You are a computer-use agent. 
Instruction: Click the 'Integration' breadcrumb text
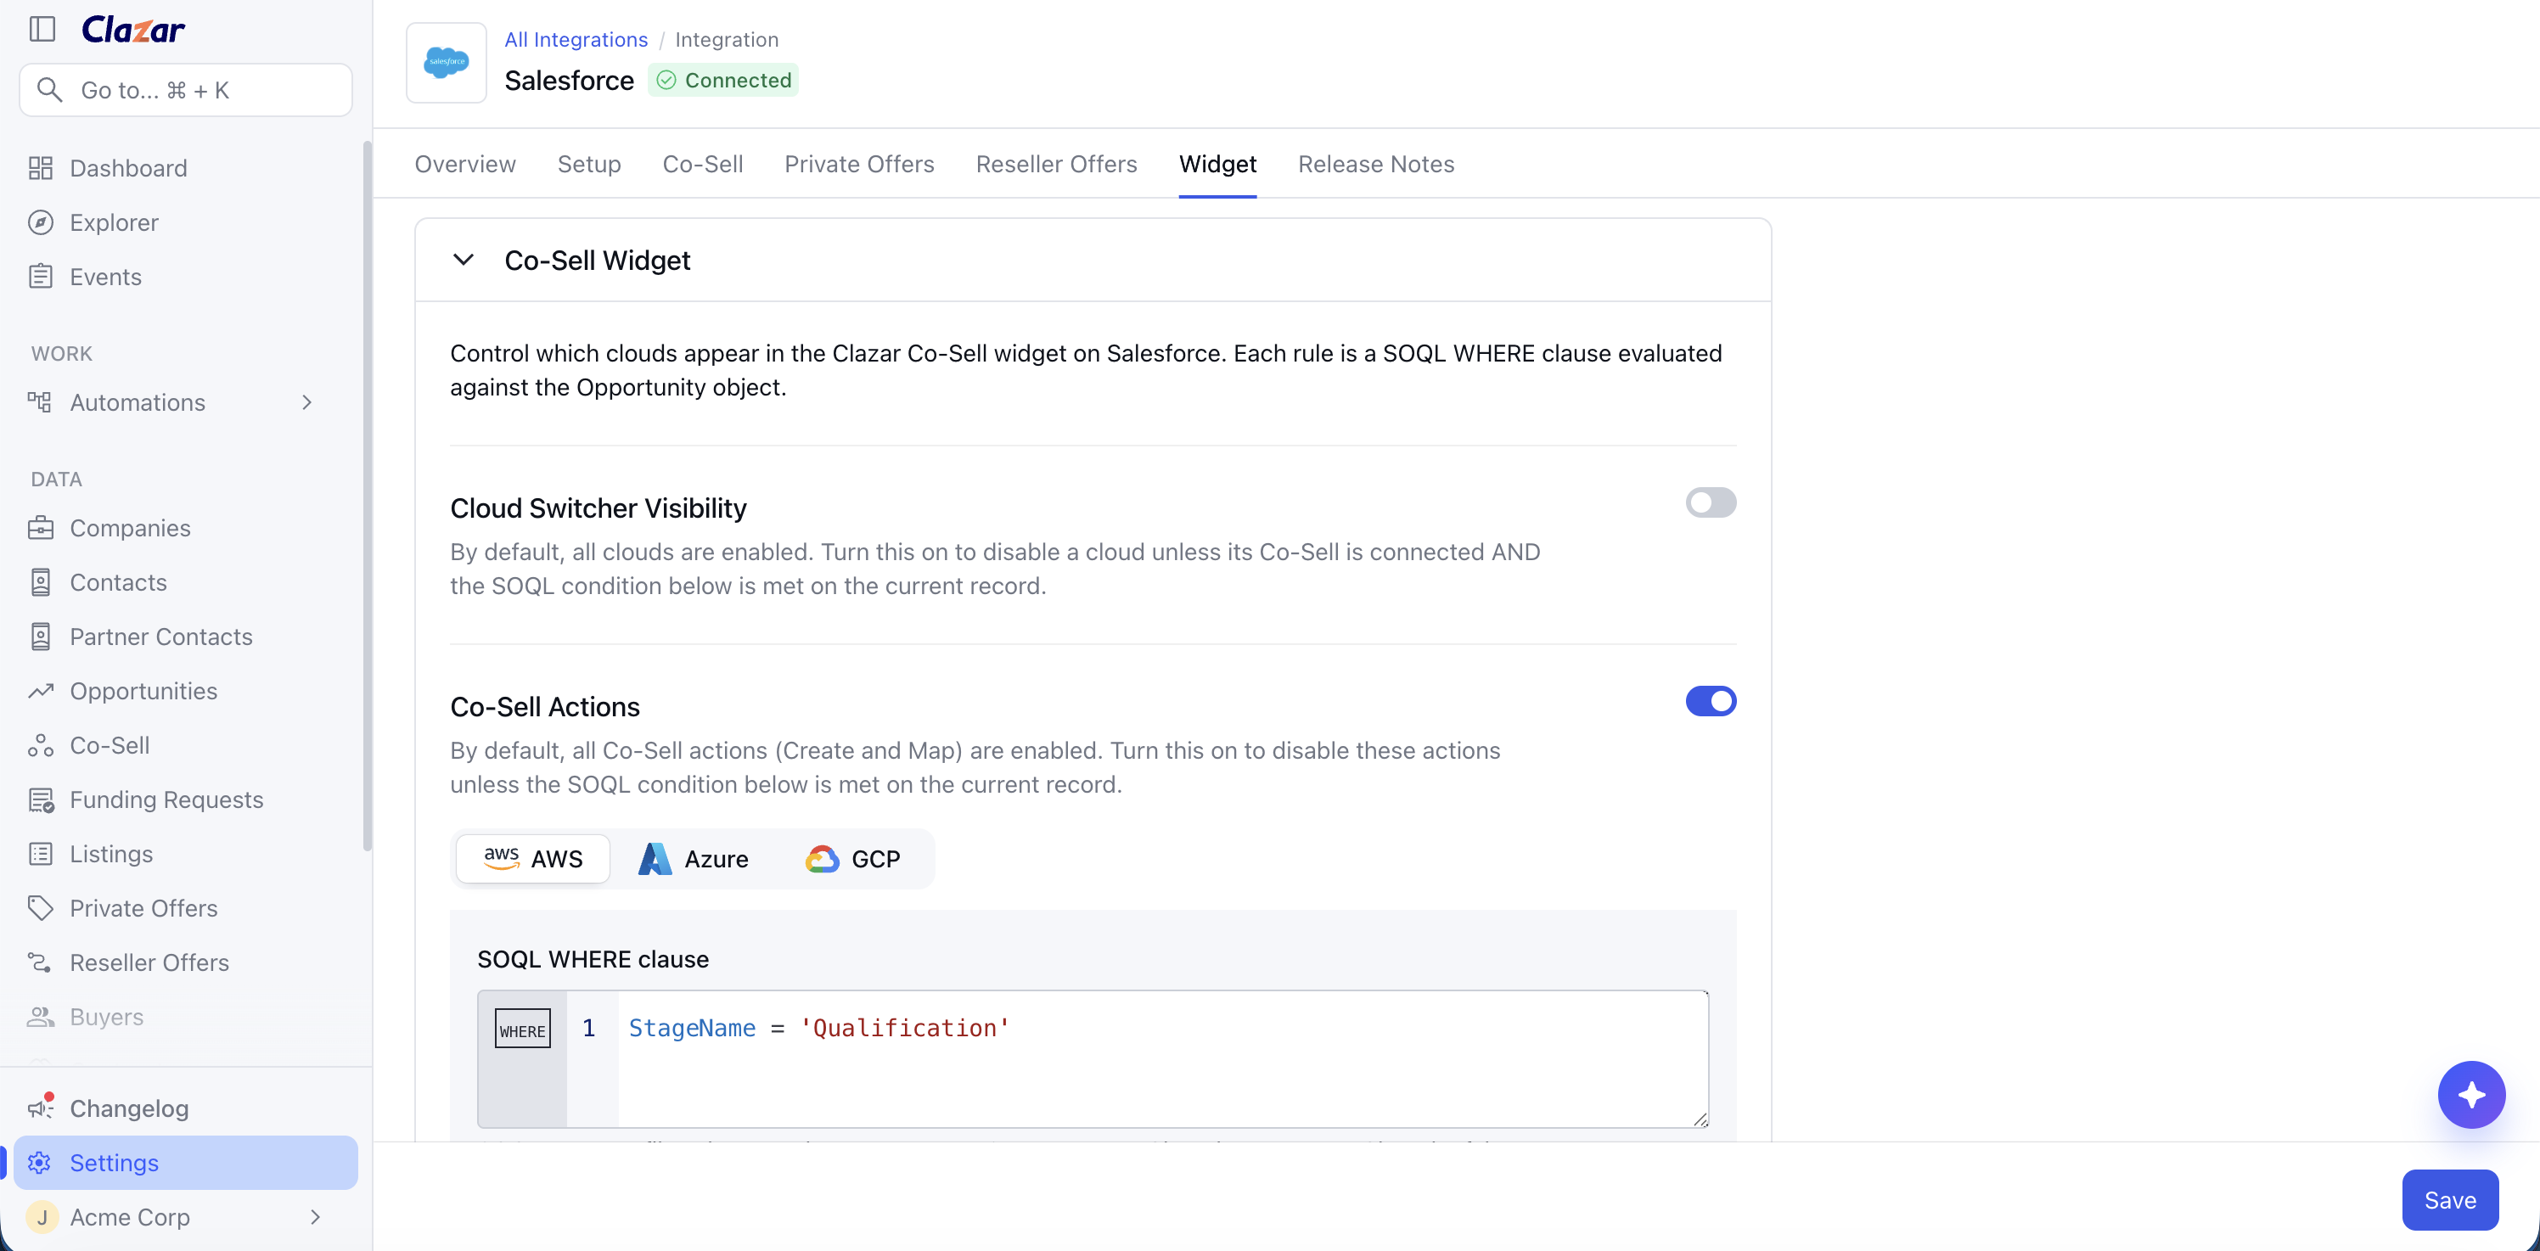pyautogui.click(x=727, y=39)
